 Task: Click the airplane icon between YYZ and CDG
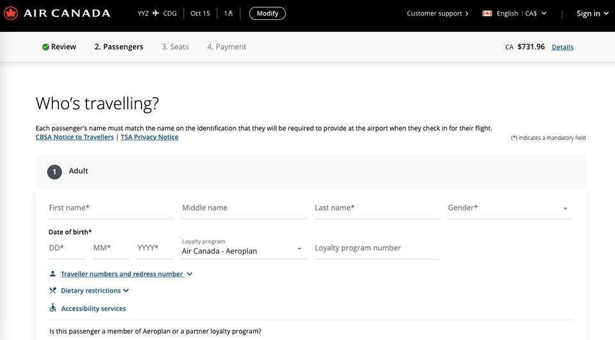[x=156, y=13]
